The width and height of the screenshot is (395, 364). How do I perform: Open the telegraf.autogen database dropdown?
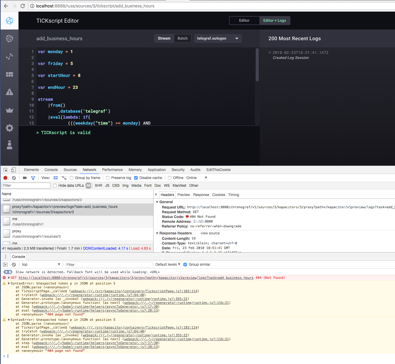(x=218, y=38)
